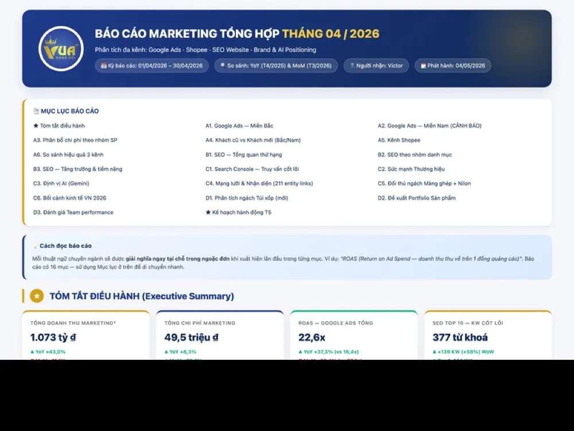Click the document icon beside Mục lục báo cáo
The height and width of the screenshot is (431, 574).
pyautogui.click(x=36, y=111)
